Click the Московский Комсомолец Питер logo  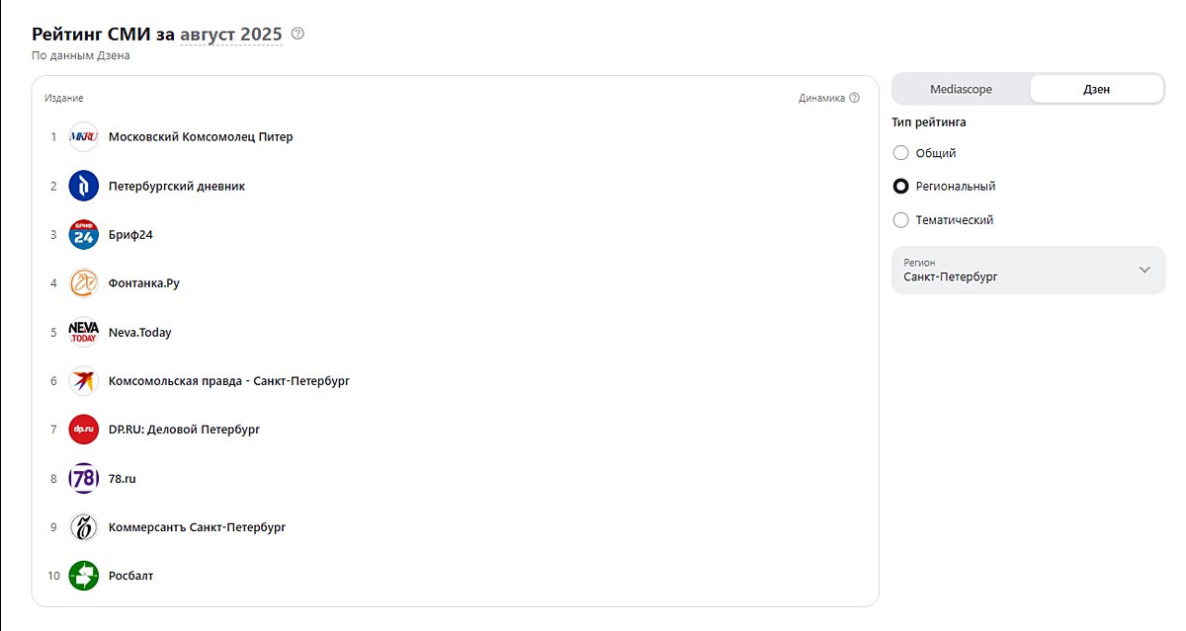click(x=84, y=137)
